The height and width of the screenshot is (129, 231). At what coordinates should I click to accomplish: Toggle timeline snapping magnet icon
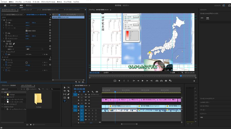[x=80, y=92]
